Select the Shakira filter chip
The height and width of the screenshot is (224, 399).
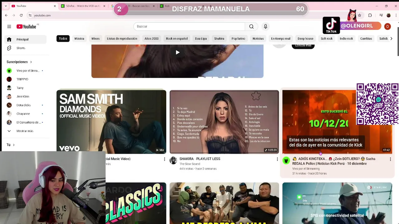click(x=219, y=39)
